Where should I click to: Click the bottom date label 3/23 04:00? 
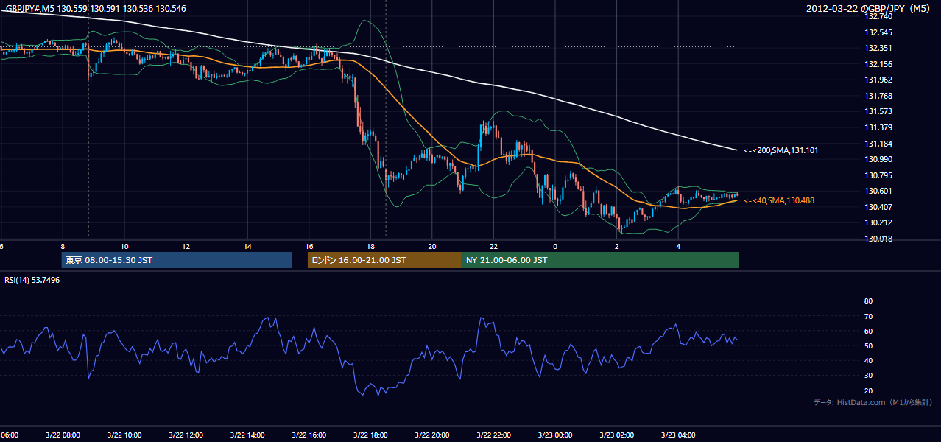[x=678, y=435]
